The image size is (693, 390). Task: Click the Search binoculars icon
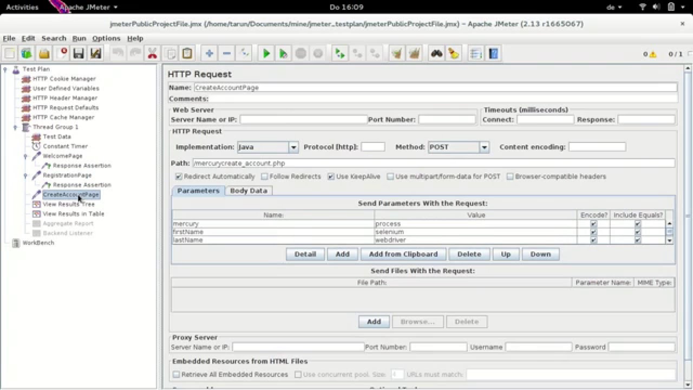click(436, 53)
